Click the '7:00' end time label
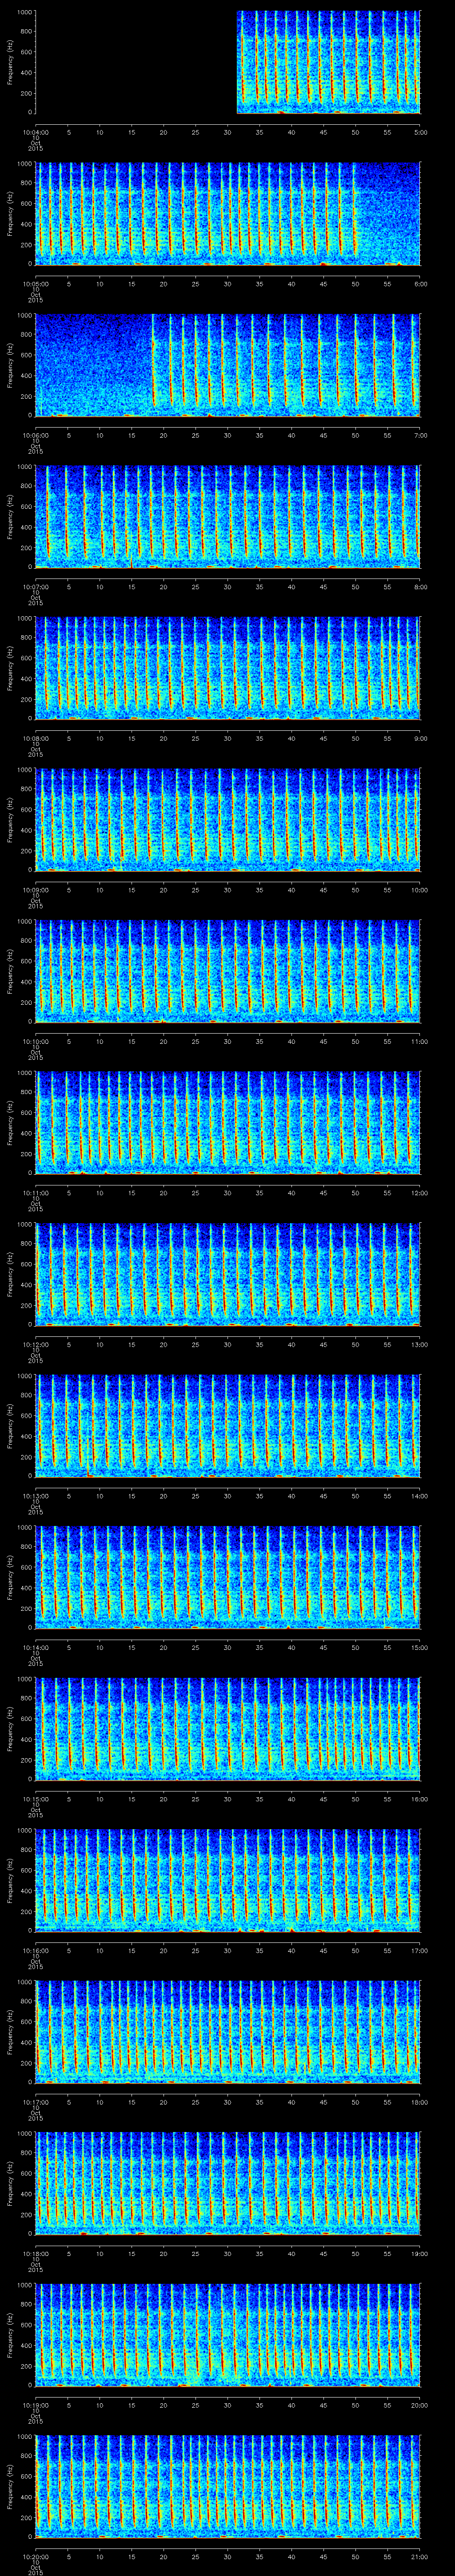The image size is (455, 2576). tap(421, 435)
